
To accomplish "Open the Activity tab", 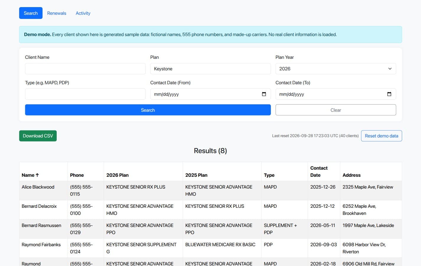I will coord(83,13).
